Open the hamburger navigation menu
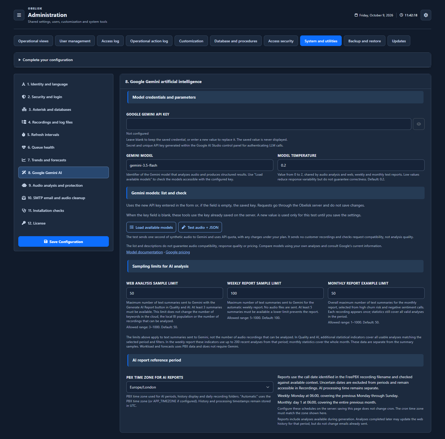The width and height of the screenshot is (445, 439). (x=19, y=15)
